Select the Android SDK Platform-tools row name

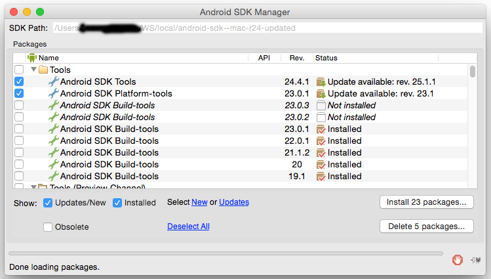click(x=116, y=93)
